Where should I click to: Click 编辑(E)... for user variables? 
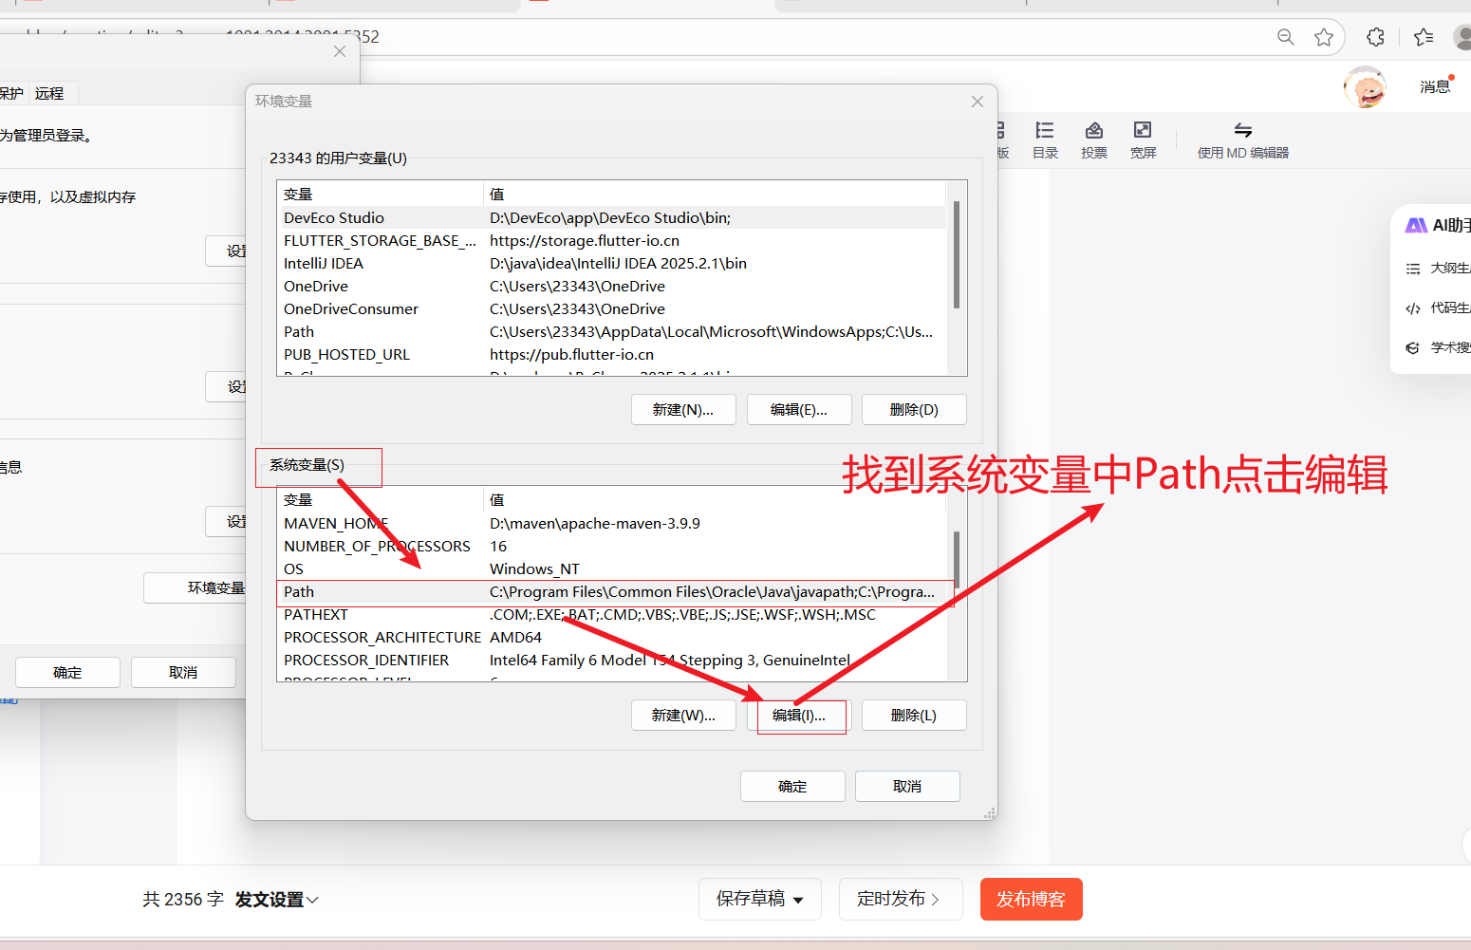799,410
